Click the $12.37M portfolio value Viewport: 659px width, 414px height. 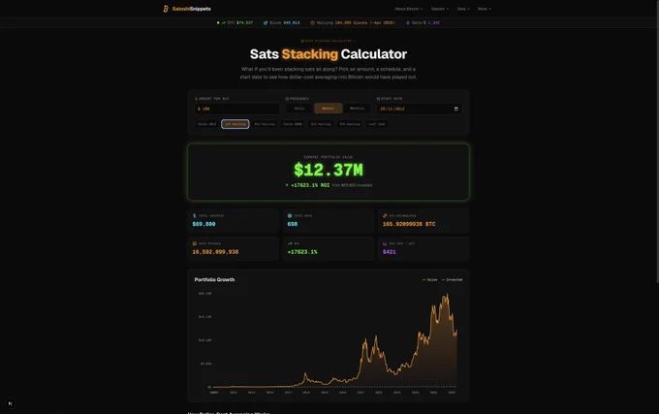[x=329, y=171]
